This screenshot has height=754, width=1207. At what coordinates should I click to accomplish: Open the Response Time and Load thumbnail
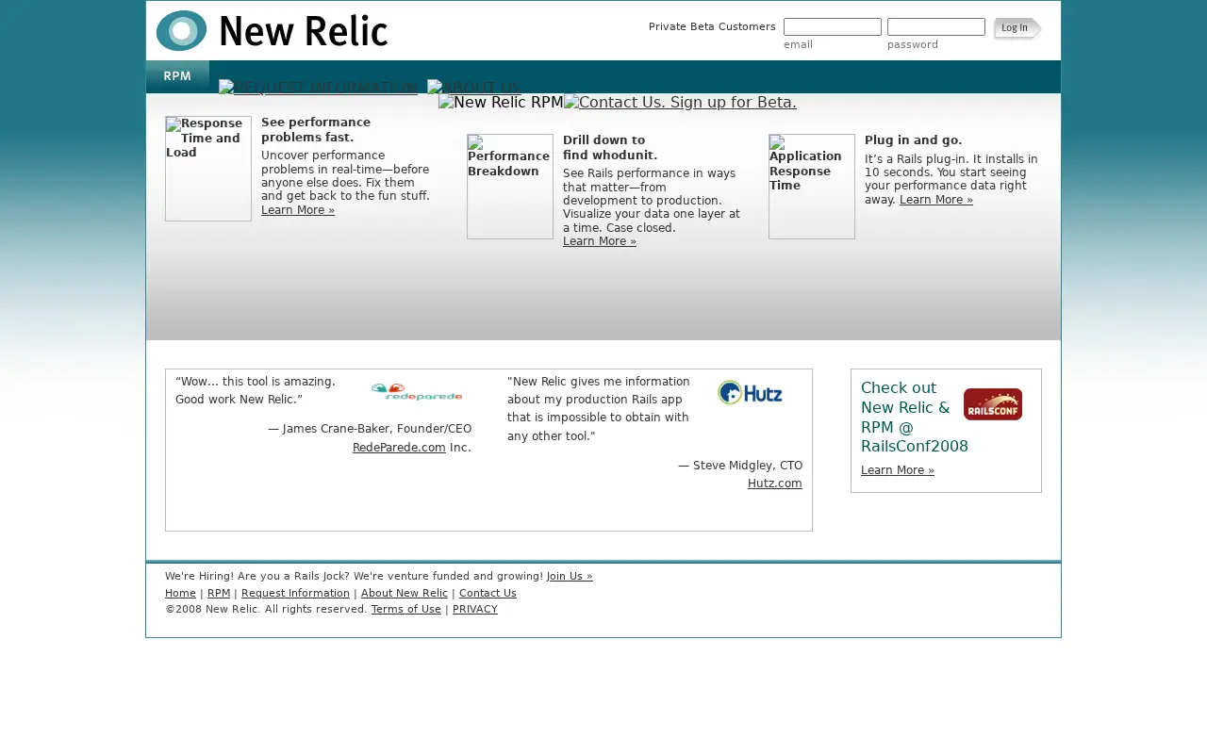point(208,169)
